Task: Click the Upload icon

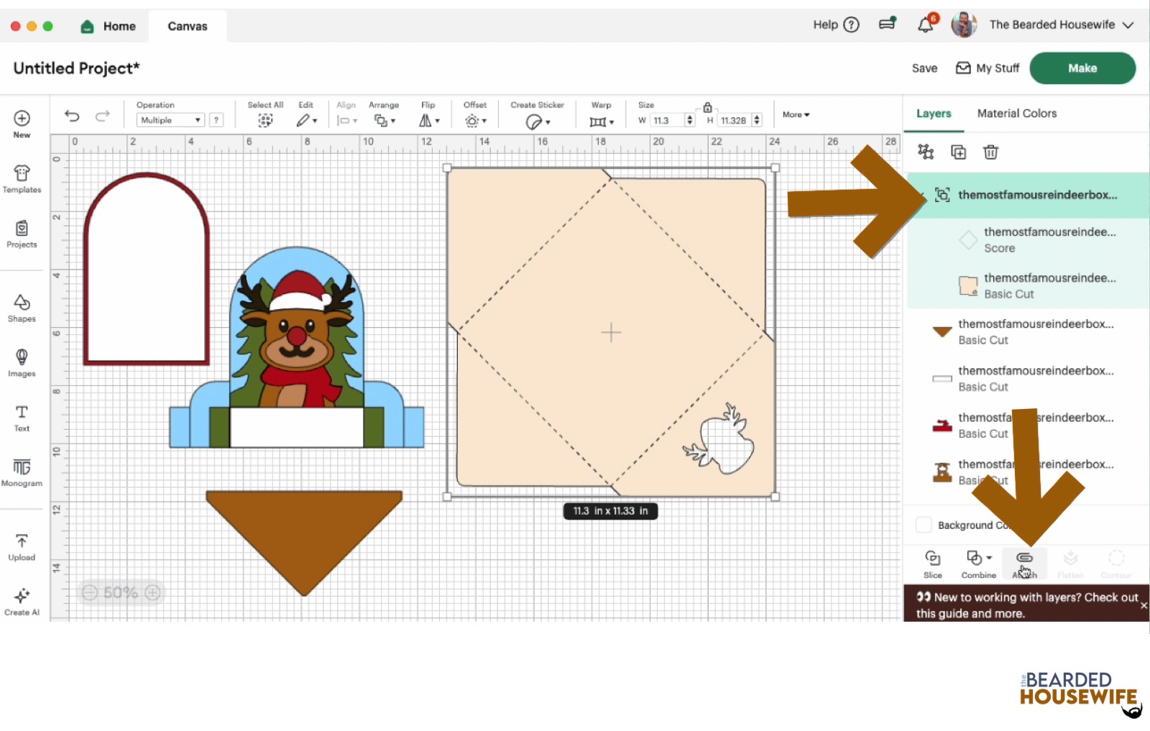Action: click(22, 547)
